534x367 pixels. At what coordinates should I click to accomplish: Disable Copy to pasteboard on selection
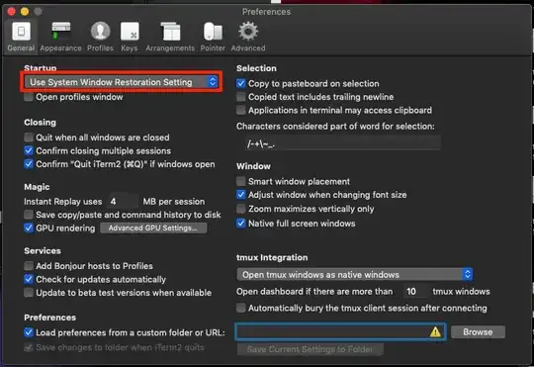coord(240,83)
